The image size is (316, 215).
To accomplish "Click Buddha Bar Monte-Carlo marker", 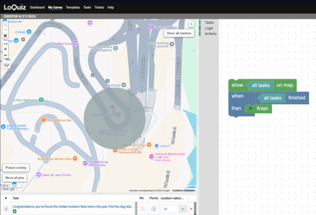I will [75, 159].
